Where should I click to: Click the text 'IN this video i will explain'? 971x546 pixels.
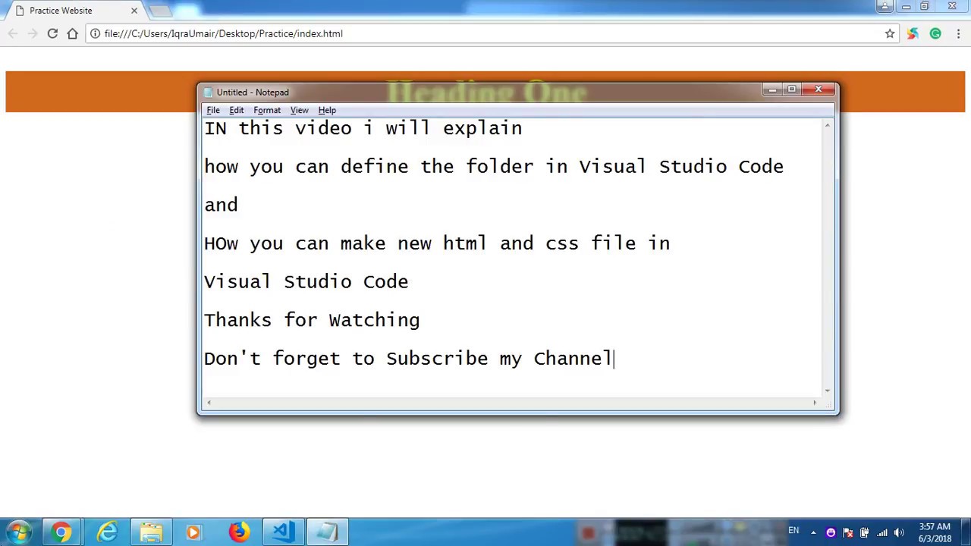coord(363,129)
